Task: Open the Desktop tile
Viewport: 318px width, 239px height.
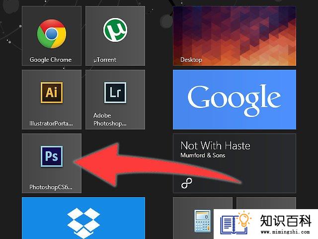Action: (x=235, y=36)
